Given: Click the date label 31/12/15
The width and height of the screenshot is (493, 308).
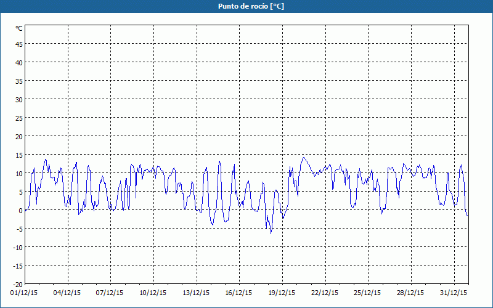Looking at the screenshot, I should [x=454, y=293].
